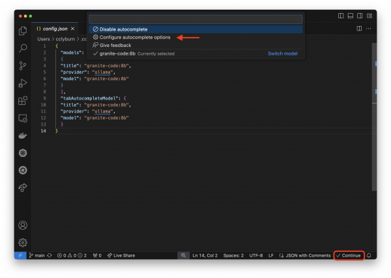Click the Switch model link
The height and width of the screenshot is (278, 391).
tap(283, 53)
